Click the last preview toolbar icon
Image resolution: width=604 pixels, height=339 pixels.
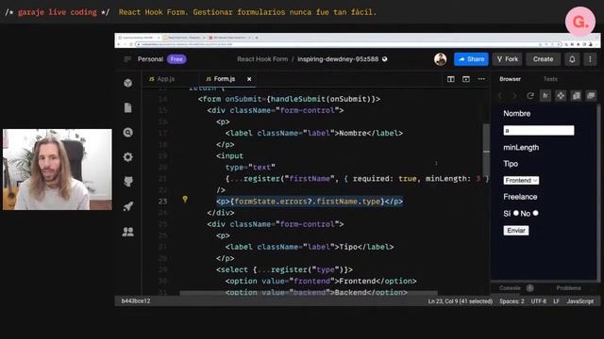click(x=591, y=96)
